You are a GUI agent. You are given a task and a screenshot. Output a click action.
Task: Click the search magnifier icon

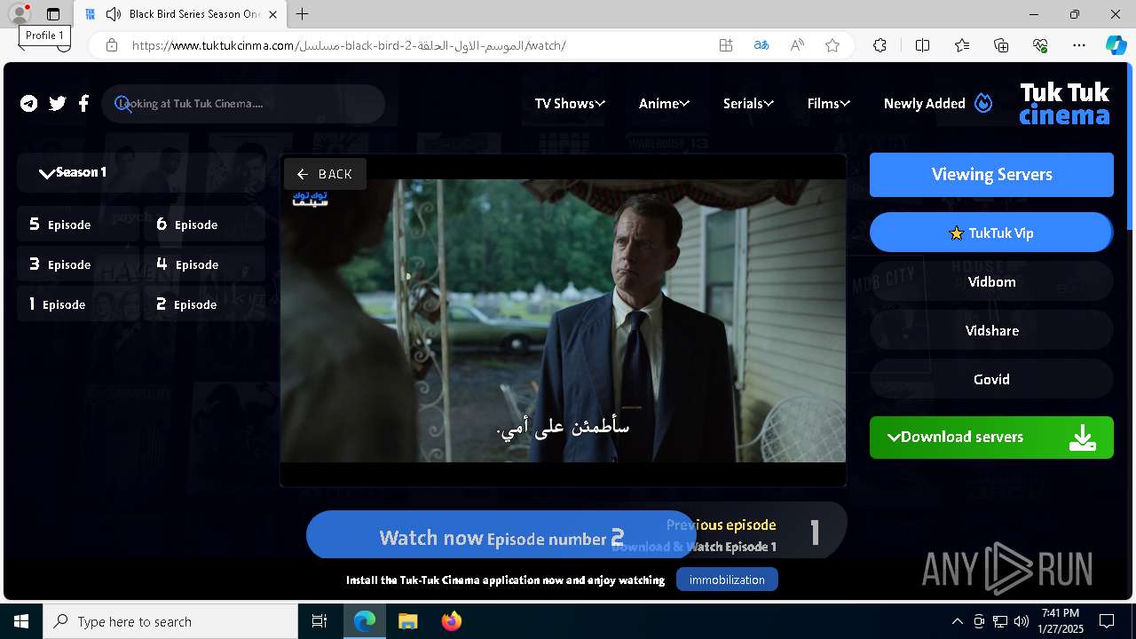(x=123, y=104)
